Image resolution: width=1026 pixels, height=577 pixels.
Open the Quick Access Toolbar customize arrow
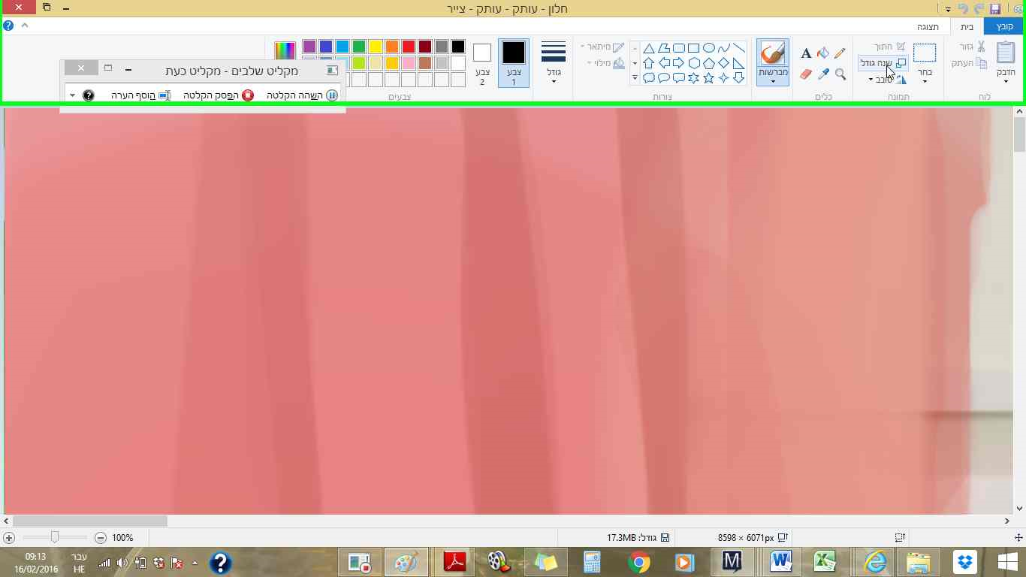(949, 9)
